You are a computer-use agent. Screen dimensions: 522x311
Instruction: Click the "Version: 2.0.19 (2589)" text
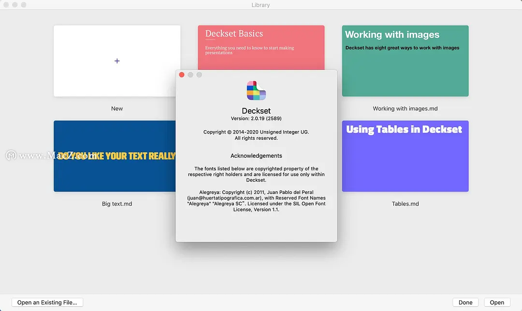[256, 118]
